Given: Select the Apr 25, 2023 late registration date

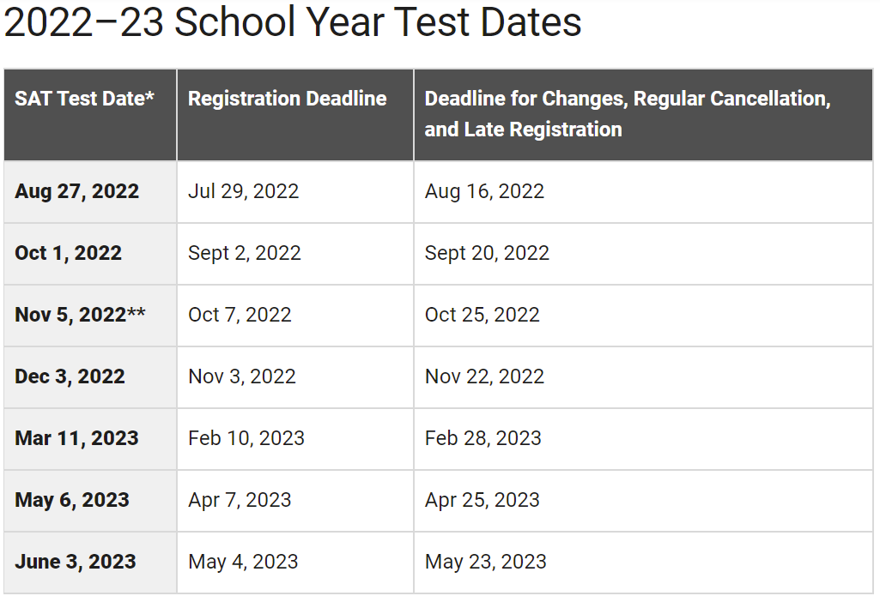Looking at the screenshot, I should click(482, 500).
